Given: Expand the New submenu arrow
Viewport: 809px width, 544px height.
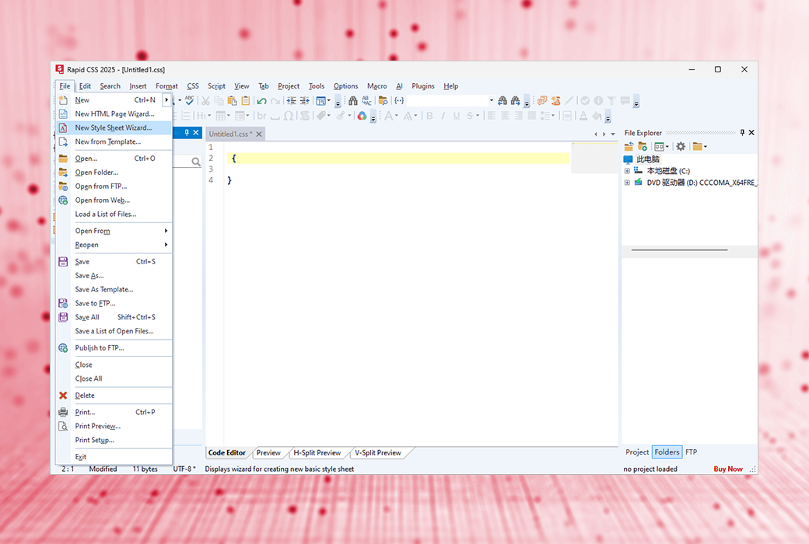Looking at the screenshot, I should (x=166, y=99).
